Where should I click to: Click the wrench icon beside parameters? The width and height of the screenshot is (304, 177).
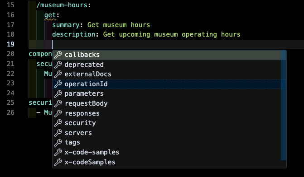click(x=58, y=94)
